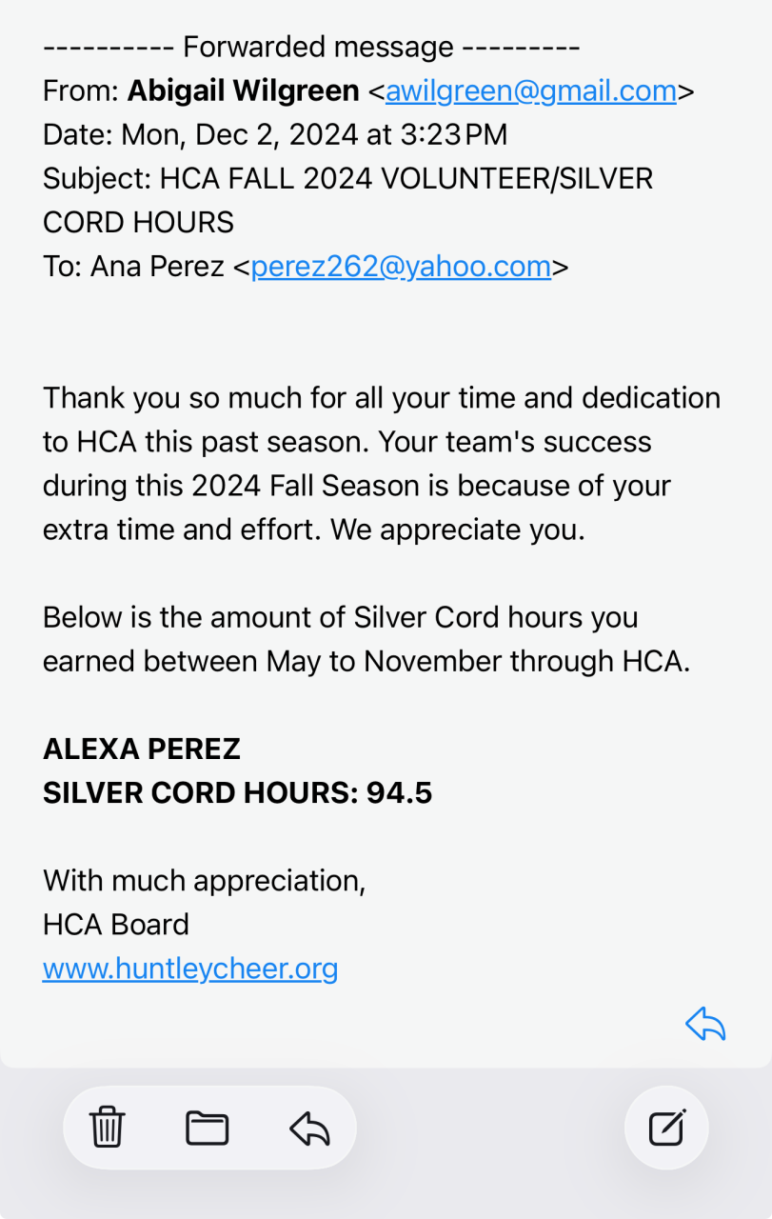Visit the www.huntleycheer.org link

(190, 969)
